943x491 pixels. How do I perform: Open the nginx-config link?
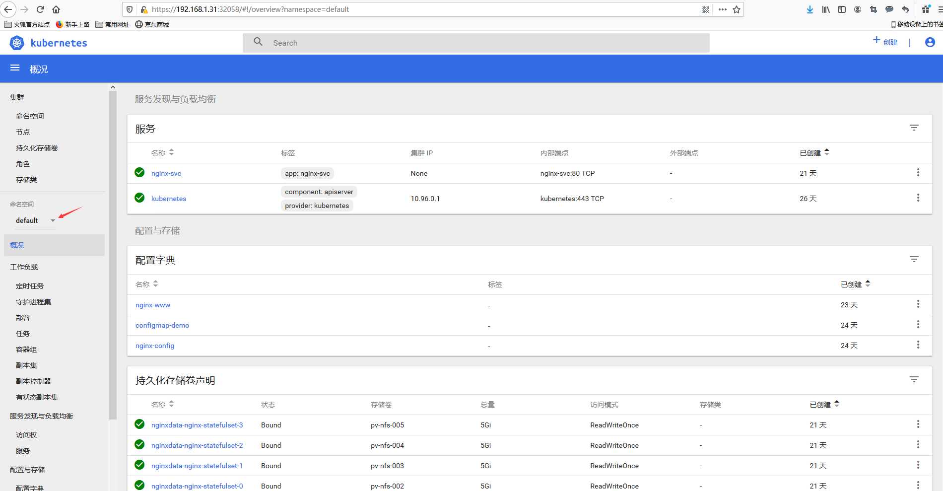(155, 346)
